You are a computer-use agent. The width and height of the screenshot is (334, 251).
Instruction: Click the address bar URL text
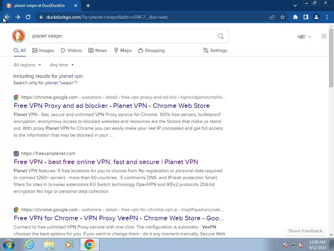pyautogui.click(x=107, y=17)
